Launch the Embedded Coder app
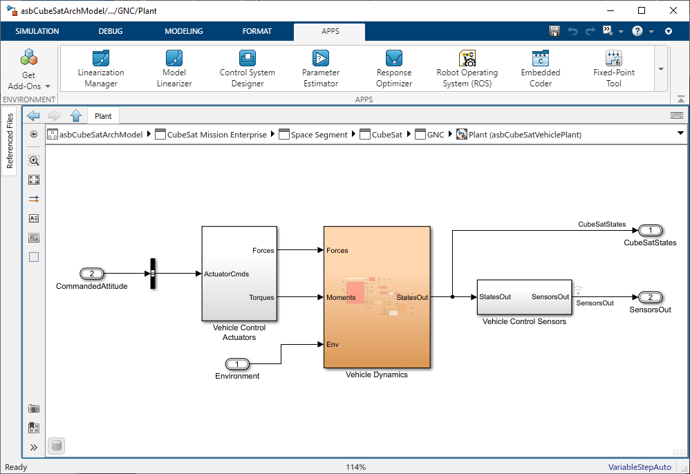The image size is (690, 474). tap(541, 68)
